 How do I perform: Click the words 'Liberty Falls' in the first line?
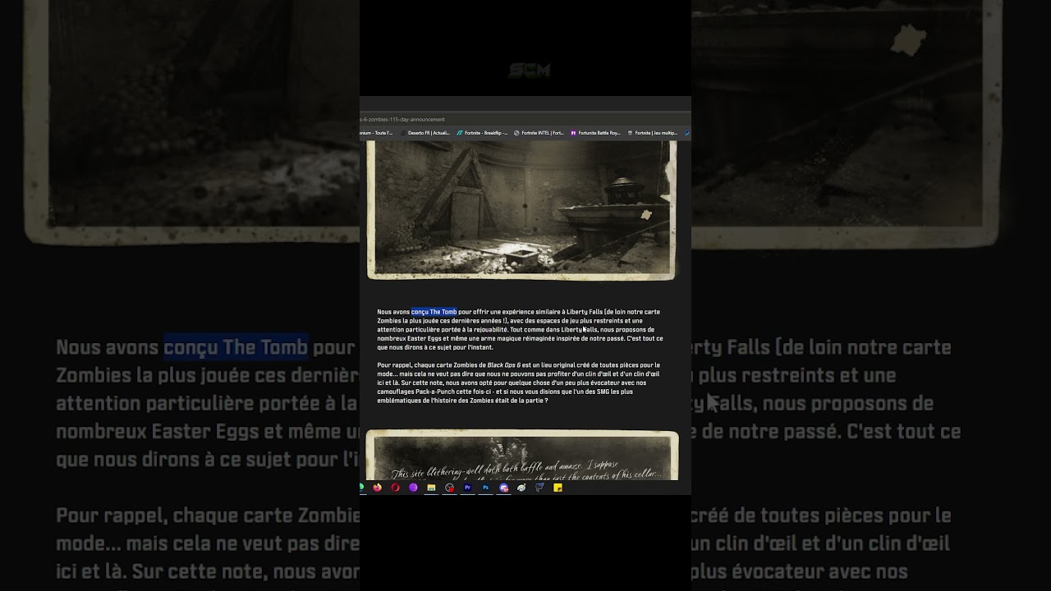click(584, 312)
